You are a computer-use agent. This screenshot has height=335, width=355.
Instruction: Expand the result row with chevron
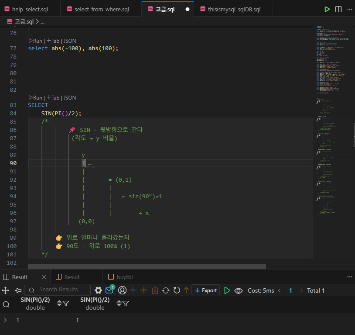(x=5, y=320)
